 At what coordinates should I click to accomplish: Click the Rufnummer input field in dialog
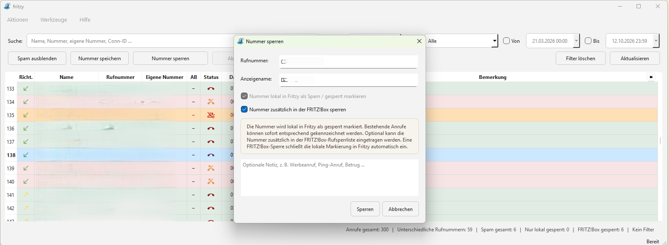click(x=348, y=61)
